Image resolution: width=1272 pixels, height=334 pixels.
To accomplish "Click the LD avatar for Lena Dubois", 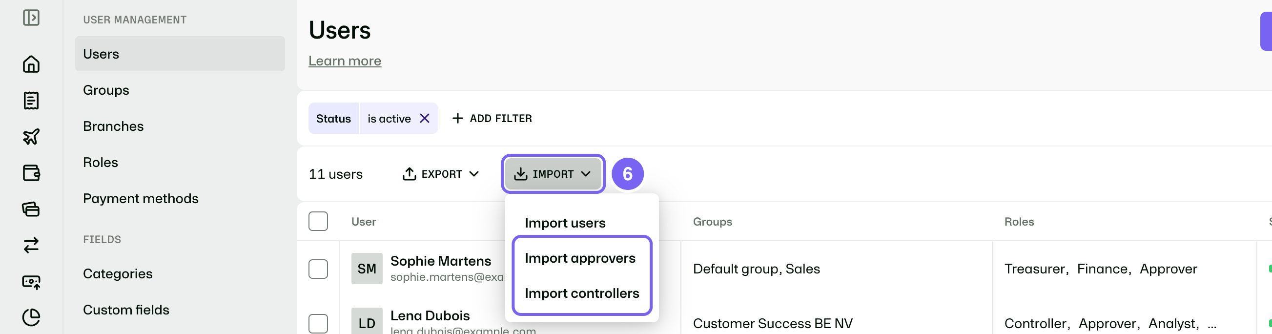I will point(367,321).
